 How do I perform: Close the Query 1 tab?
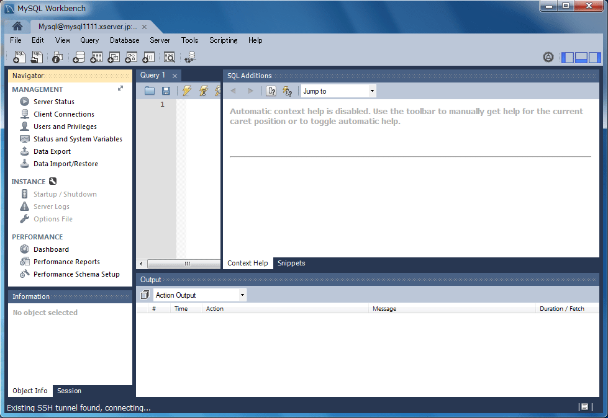tap(175, 76)
